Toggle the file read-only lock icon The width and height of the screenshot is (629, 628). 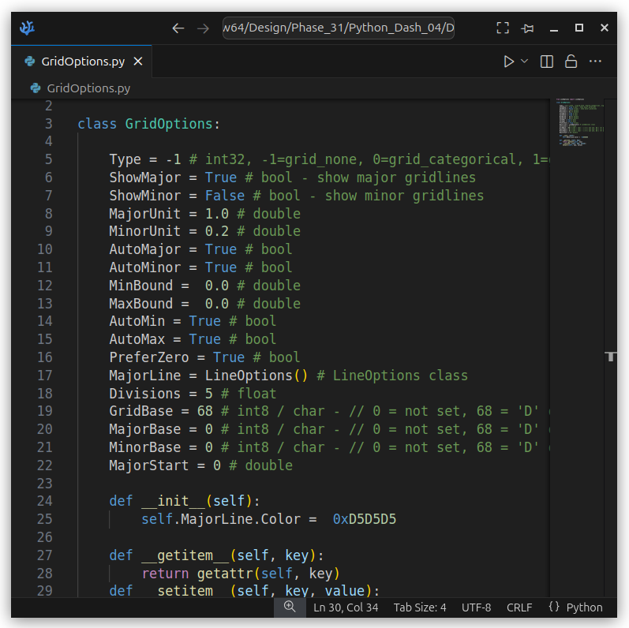[571, 61]
